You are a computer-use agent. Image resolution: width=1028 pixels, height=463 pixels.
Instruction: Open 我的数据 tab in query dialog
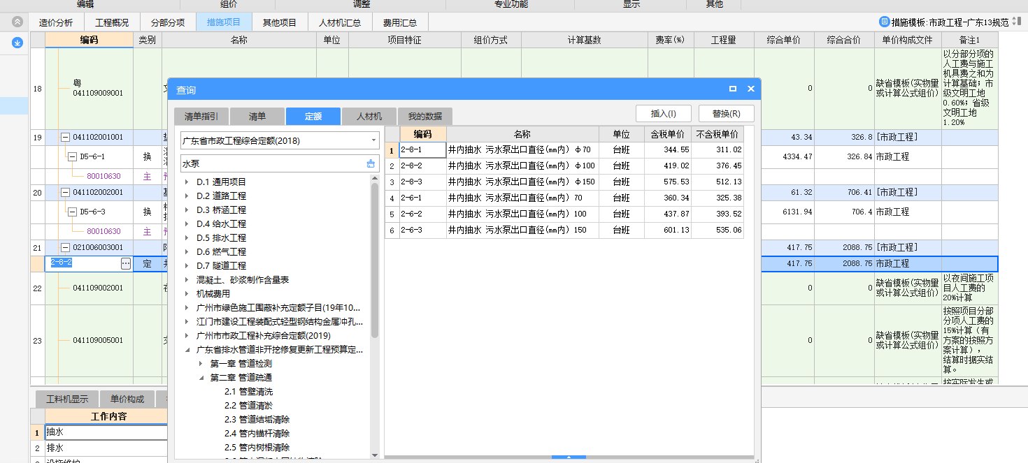click(x=425, y=117)
